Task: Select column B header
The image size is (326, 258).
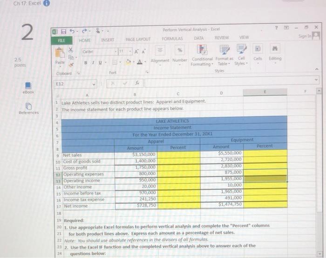Action: coord(135,95)
